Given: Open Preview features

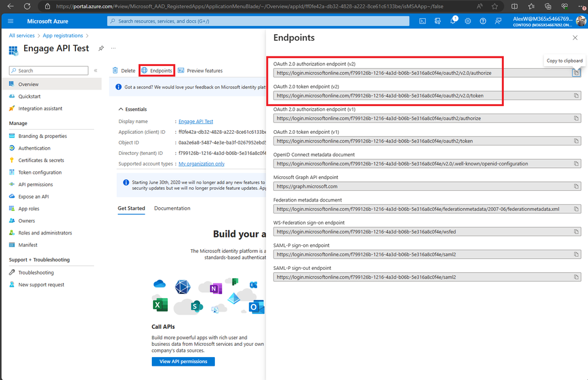Looking at the screenshot, I should (x=200, y=71).
